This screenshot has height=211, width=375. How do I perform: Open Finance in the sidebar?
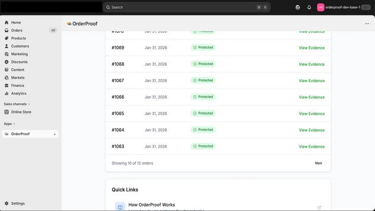(17, 86)
